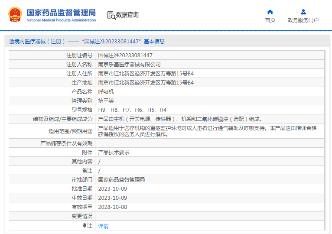This screenshot has height=234, width=332.
Task: Select registration number 国械注准20233081447 cell
Action: [x=125, y=55]
